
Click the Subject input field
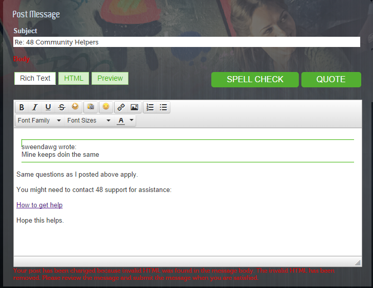coord(187,42)
